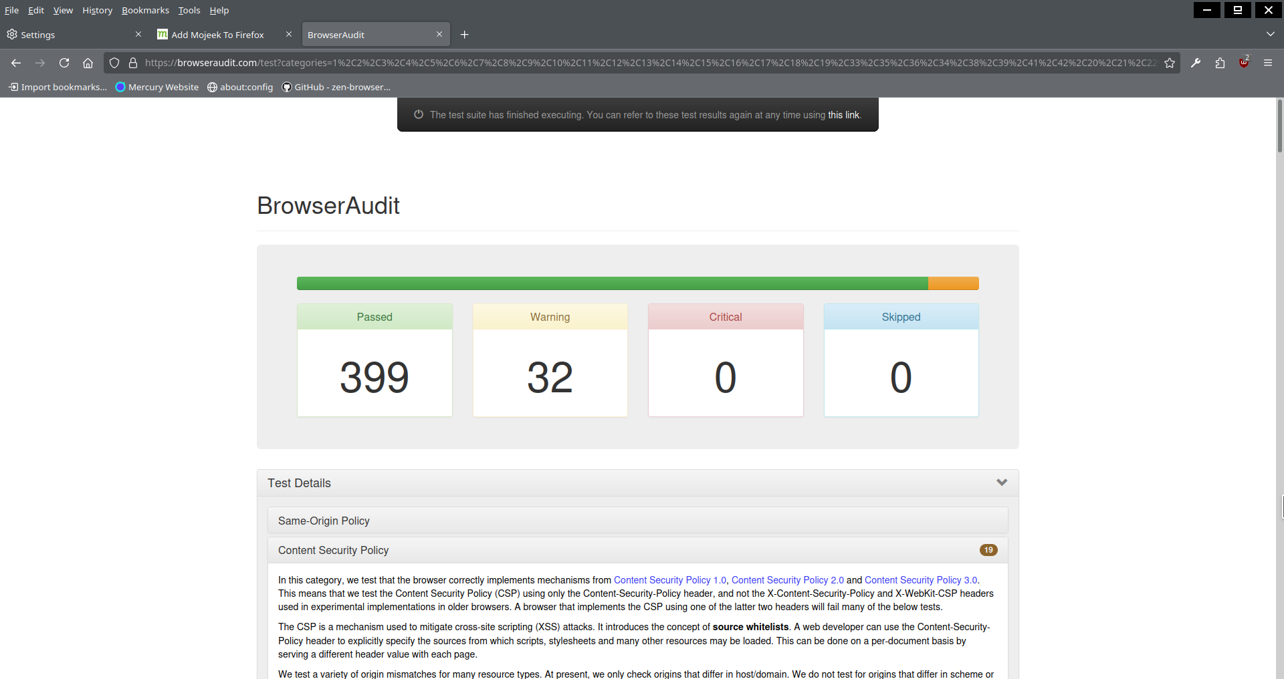The width and height of the screenshot is (1284, 679).
Task: Open the History menu
Action: click(97, 10)
